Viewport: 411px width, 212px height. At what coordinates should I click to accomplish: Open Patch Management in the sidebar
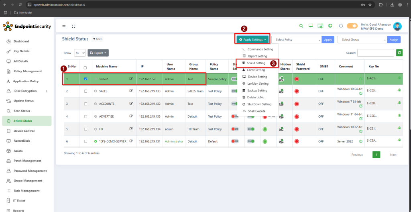[27, 161]
